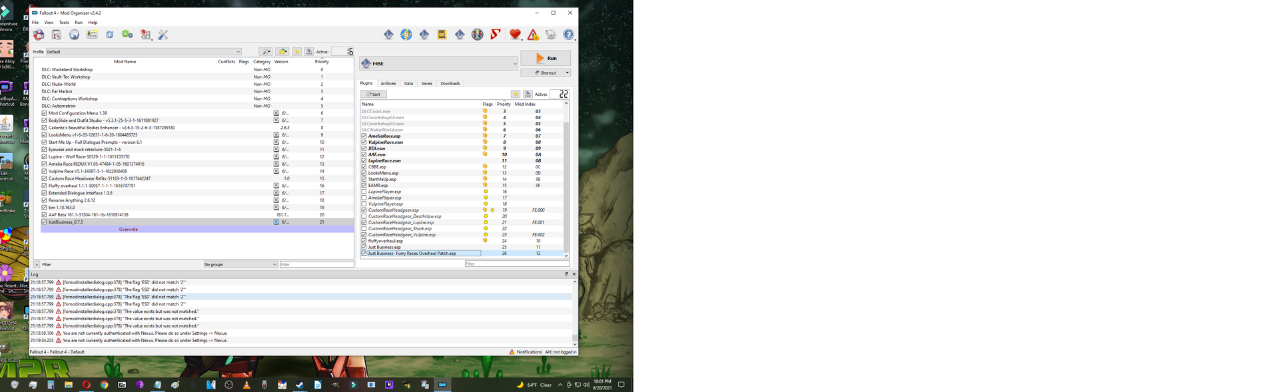Screen dimensions: 1279x392
Task: Open the Profile dropdown
Action: tap(143, 51)
